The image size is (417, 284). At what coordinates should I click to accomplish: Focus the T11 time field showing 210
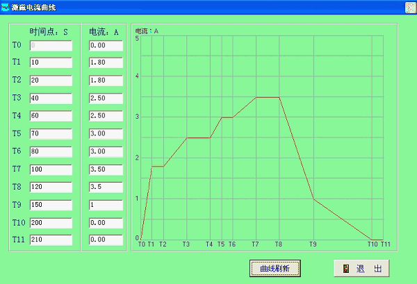(51, 240)
